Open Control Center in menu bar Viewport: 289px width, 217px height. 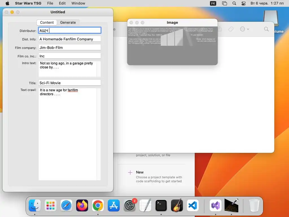(x=244, y=3)
